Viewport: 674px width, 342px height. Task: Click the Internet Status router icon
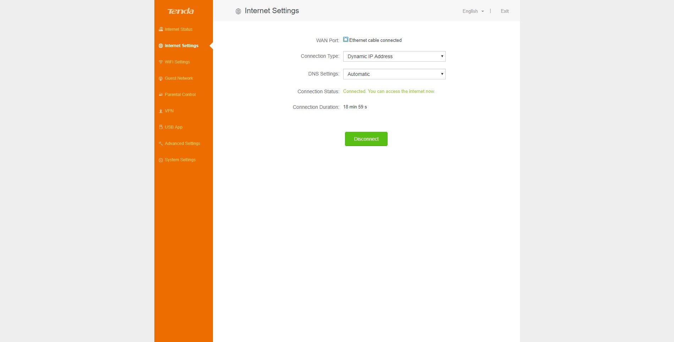point(161,29)
